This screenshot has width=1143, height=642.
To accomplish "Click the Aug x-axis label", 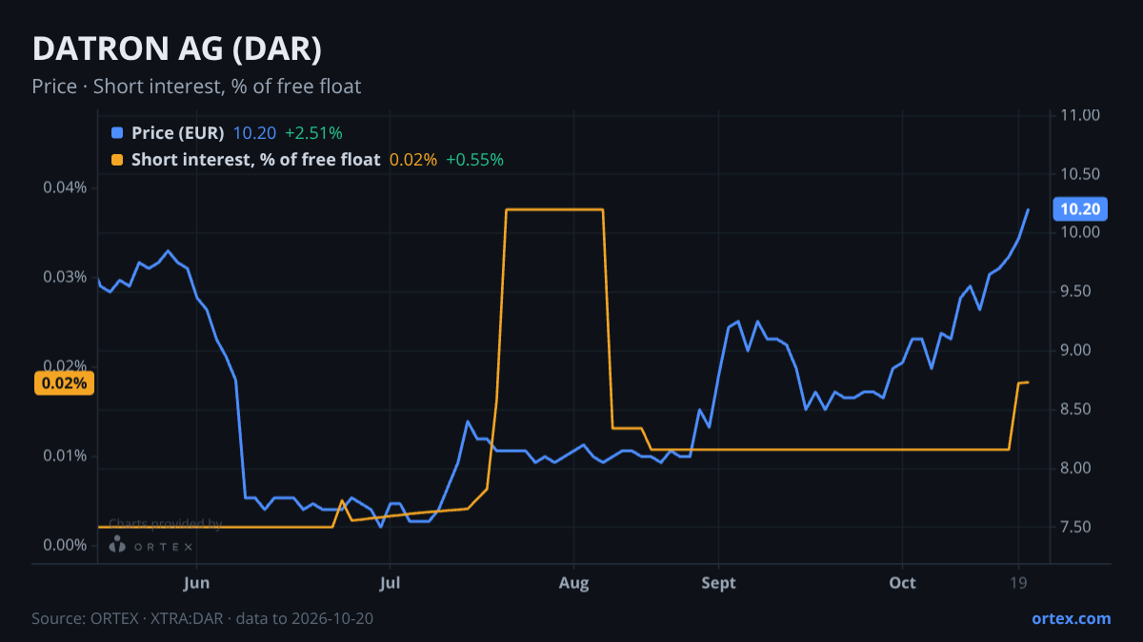I will coord(573,583).
